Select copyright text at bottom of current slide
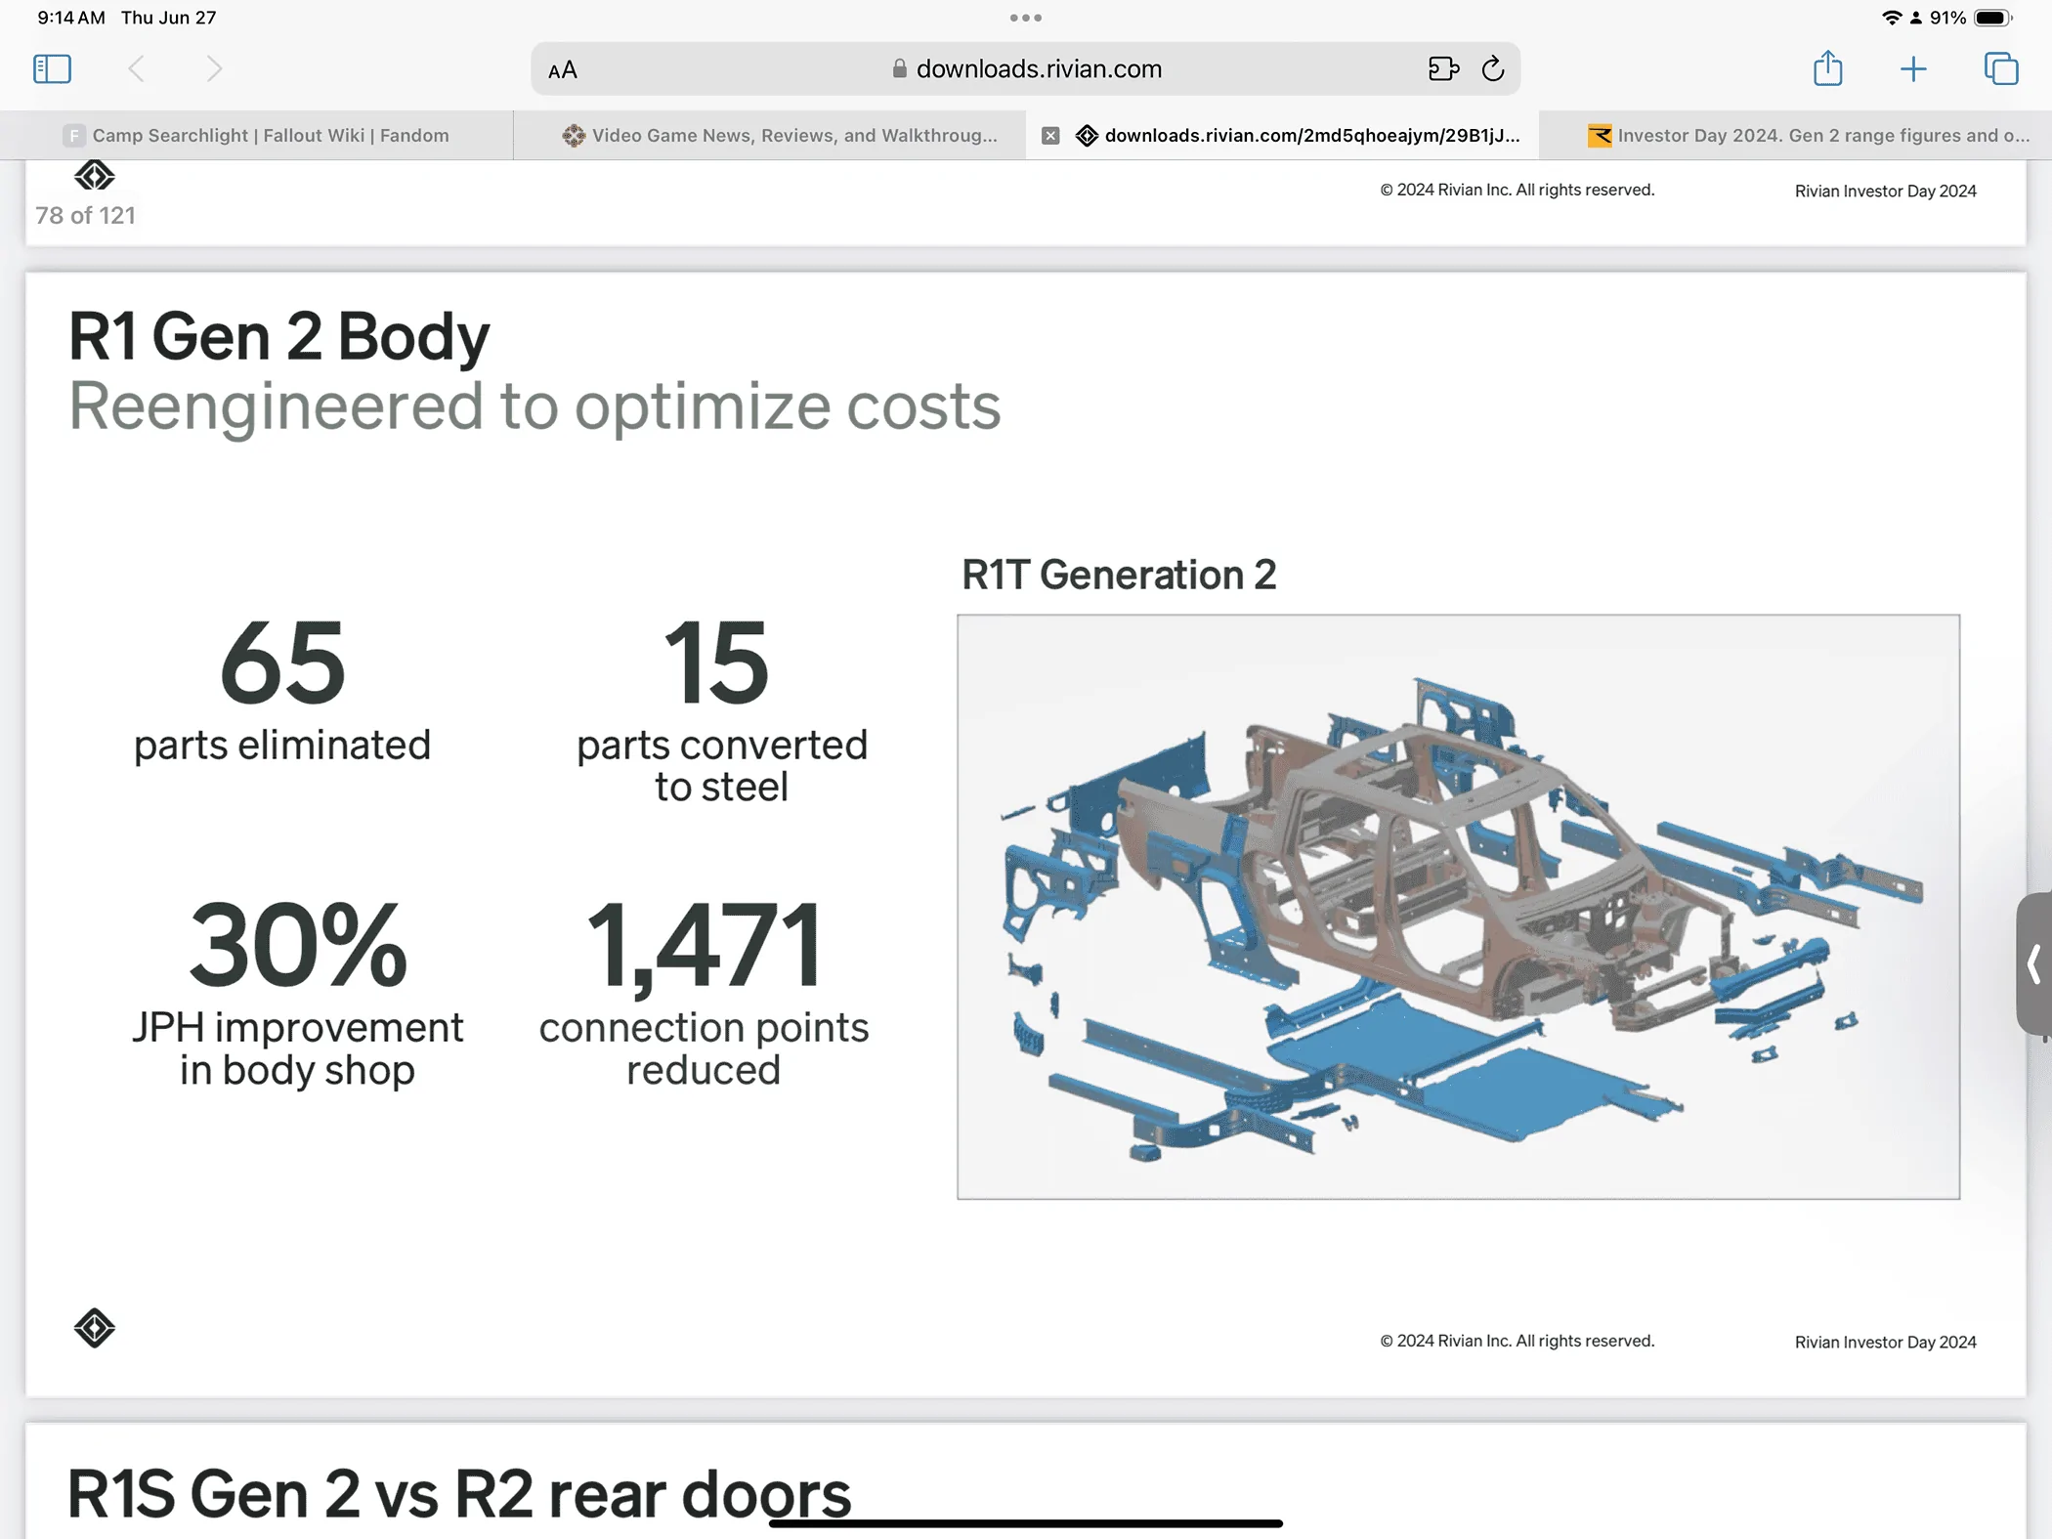2052x1539 pixels. point(1517,1341)
